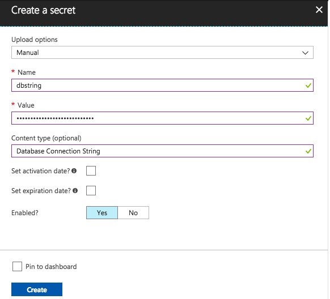
Task: Check the Pin to dashboard box
Action: pyautogui.click(x=17, y=266)
